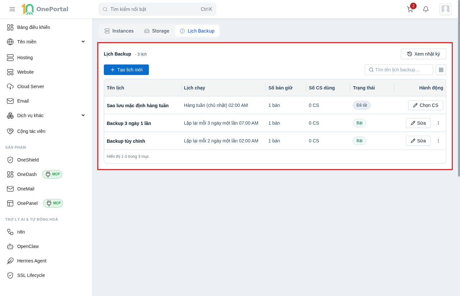Open more options for Backup 3 ngày 1 lần
This screenshot has height=296, width=460.
[x=438, y=123]
